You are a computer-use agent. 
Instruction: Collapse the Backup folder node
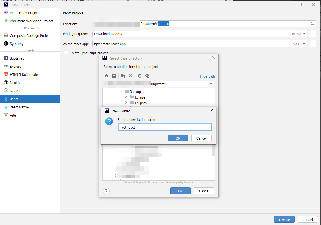(x=121, y=91)
